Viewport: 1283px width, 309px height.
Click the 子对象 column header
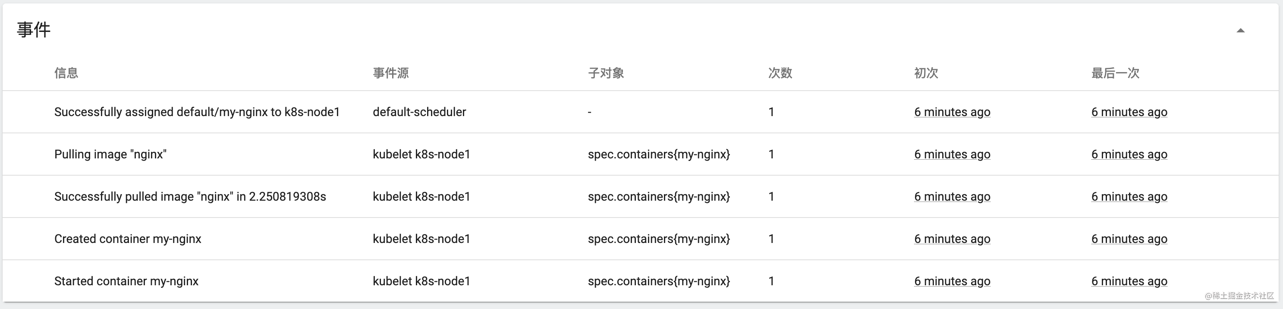click(607, 73)
